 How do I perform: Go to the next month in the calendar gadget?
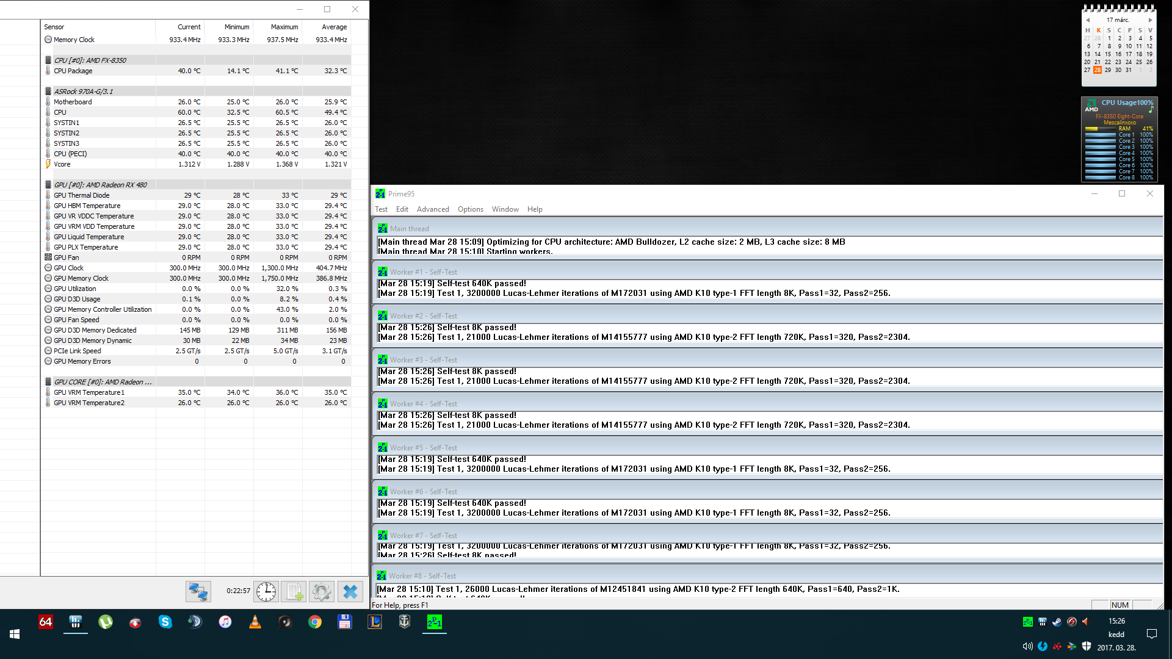point(1150,20)
